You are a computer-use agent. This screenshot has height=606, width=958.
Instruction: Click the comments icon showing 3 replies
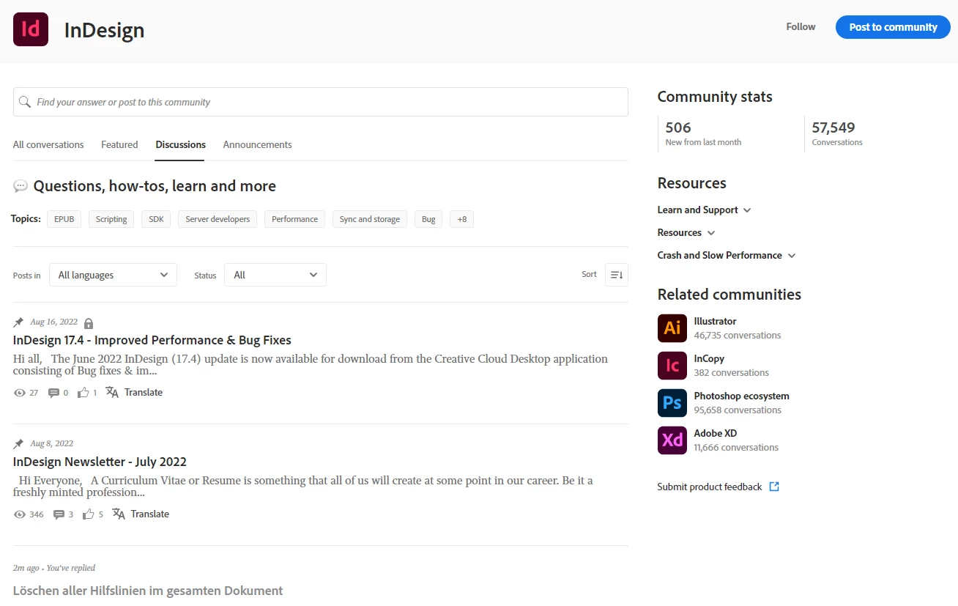(59, 514)
